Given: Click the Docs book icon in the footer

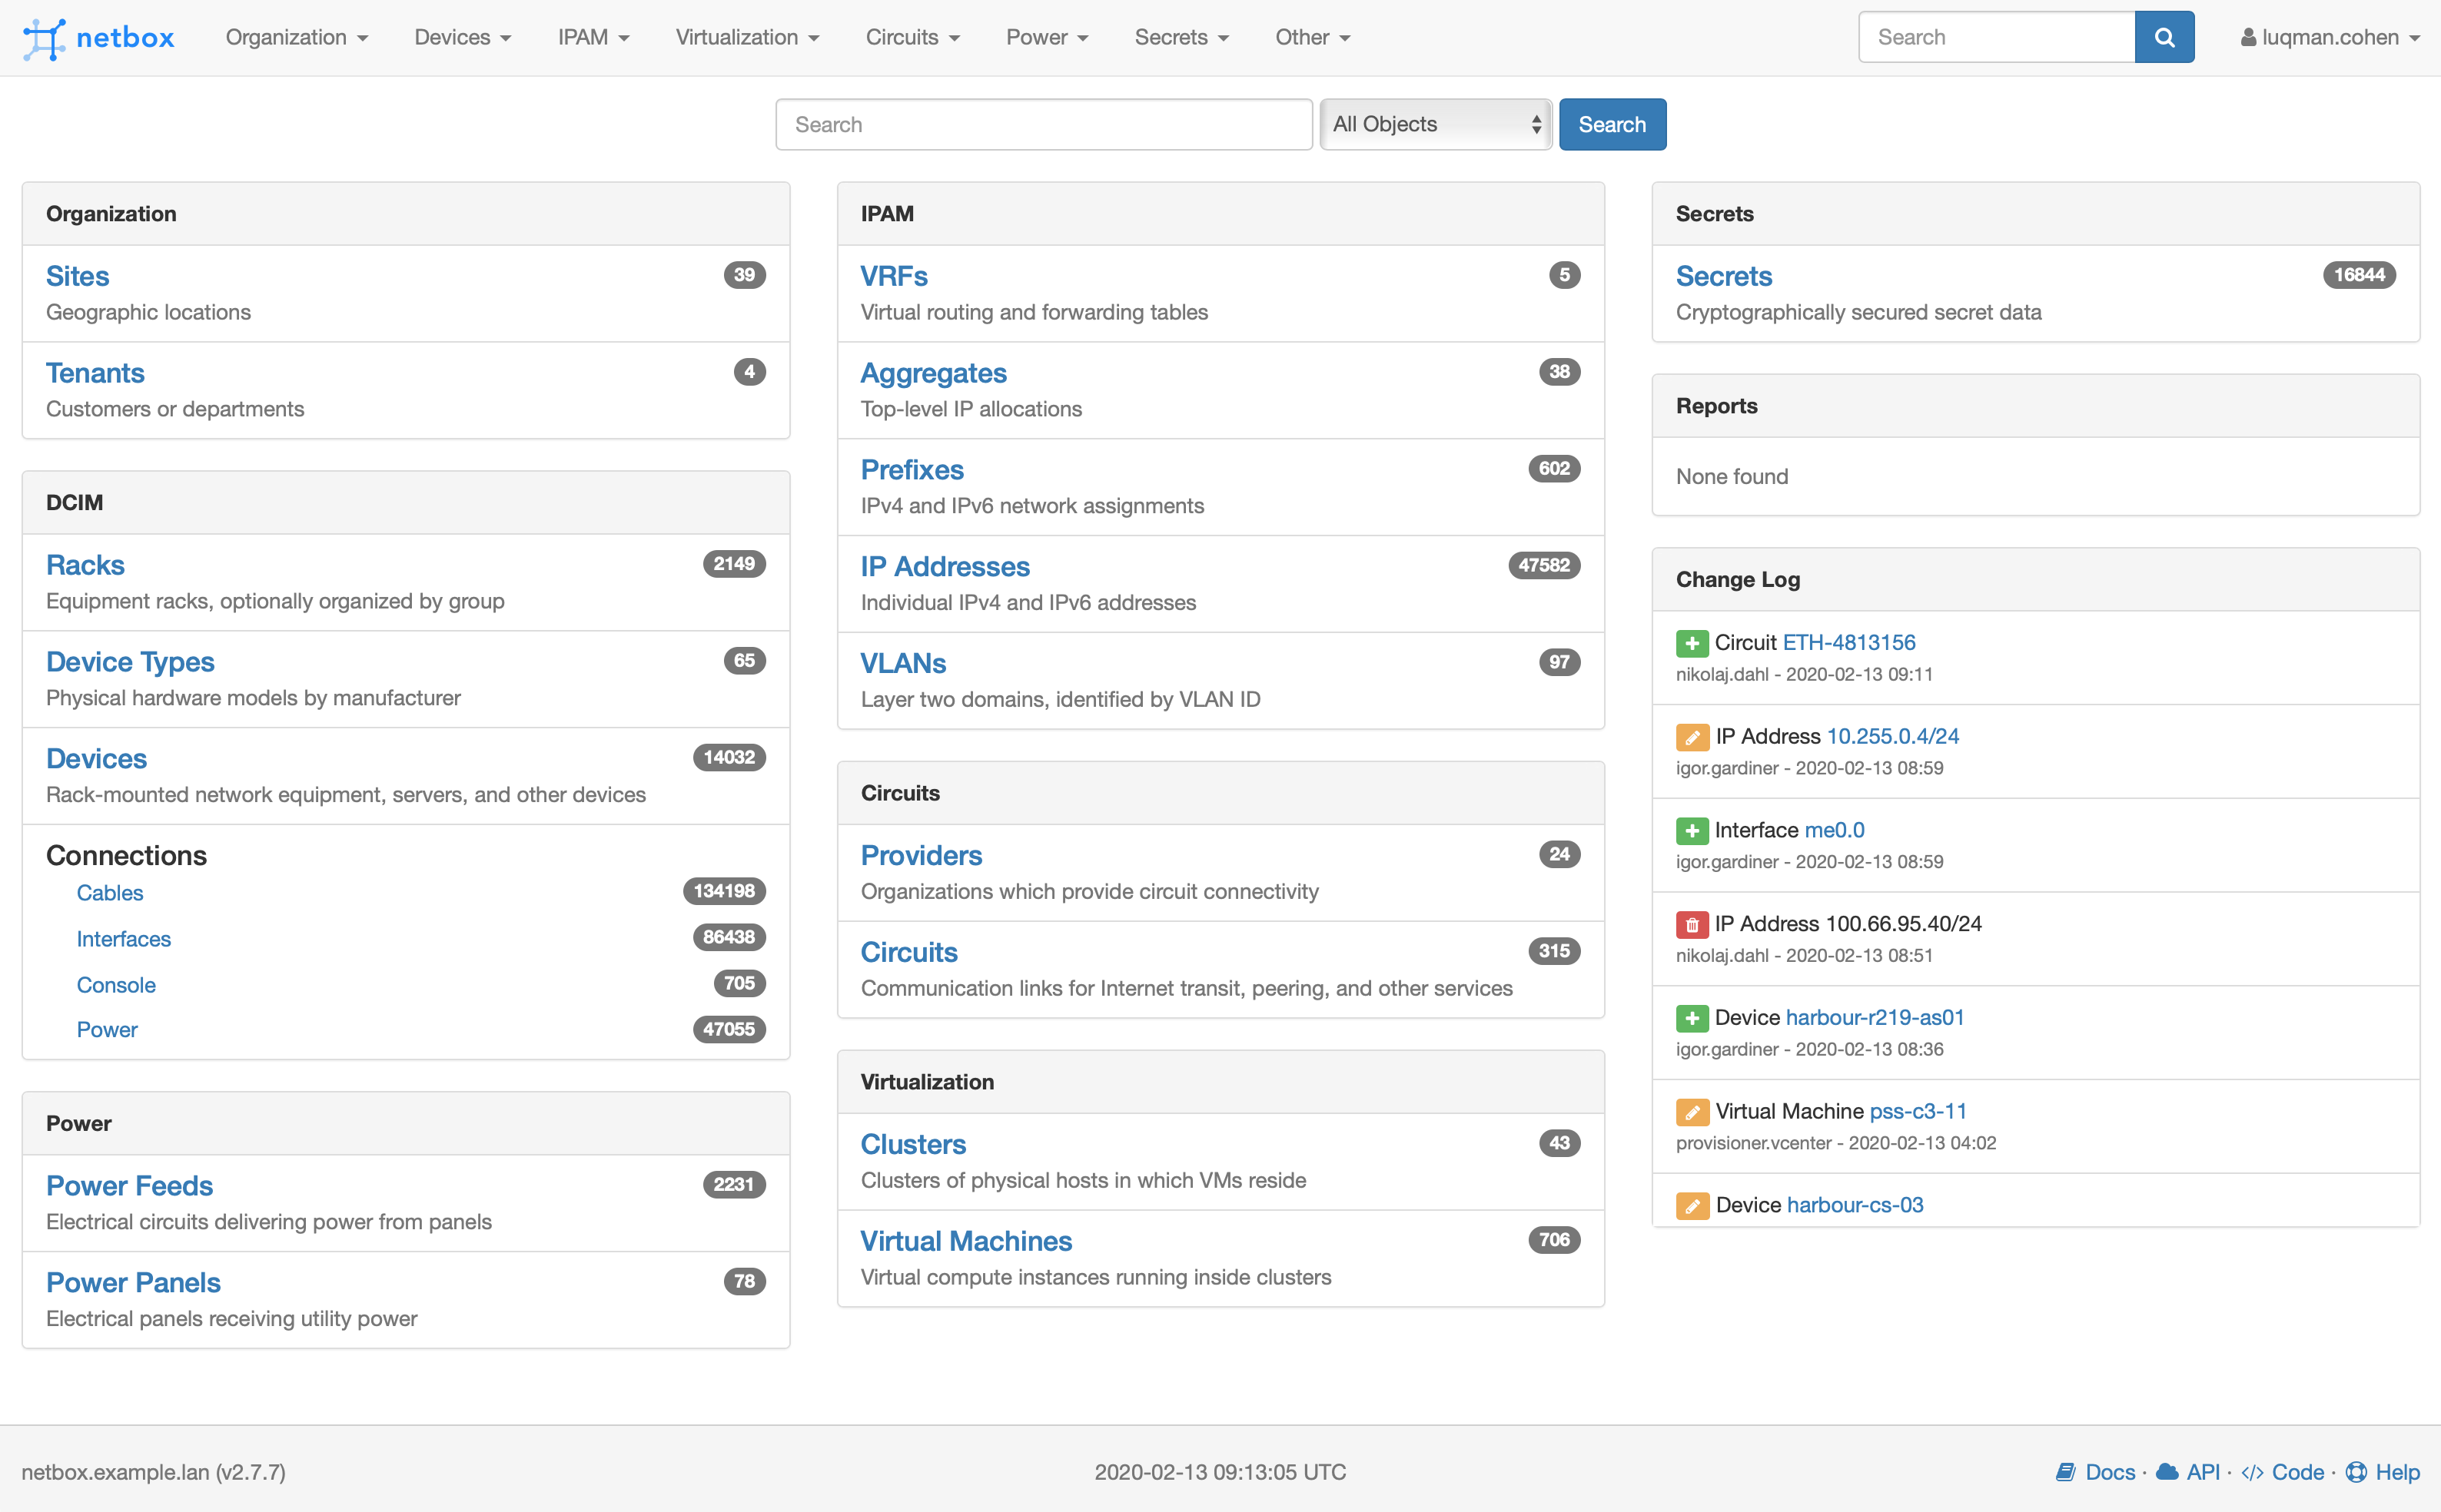Looking at the screenshot, I should (2067, 1472).
